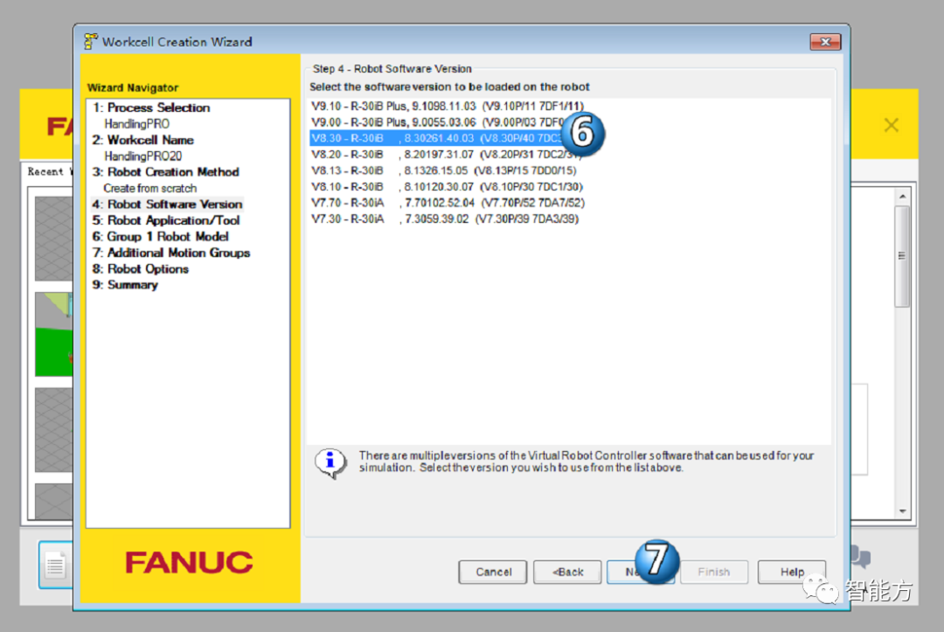This screenshot has width=944, height=632.
Task: Open the green workcell thumbnail behind wizard
Action: click(x=54, y=334)
